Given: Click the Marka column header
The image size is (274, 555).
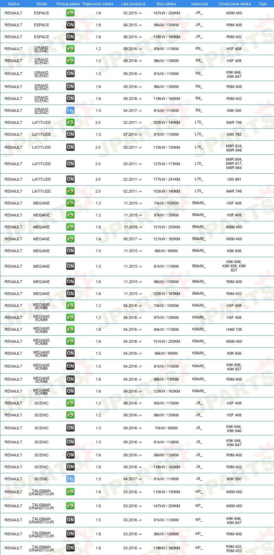Looking at the screenshot, I should [x=14, y=4].
